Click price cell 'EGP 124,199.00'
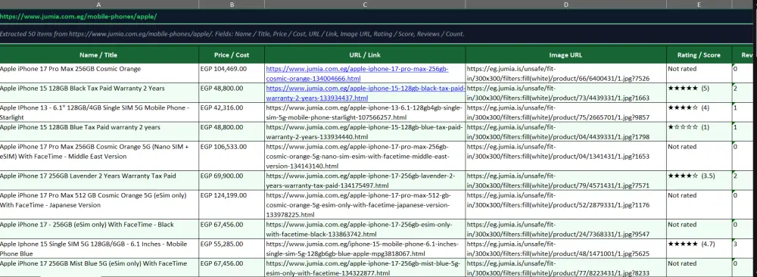757x277 pixels. pyautogui.click(x=232, y=204)
